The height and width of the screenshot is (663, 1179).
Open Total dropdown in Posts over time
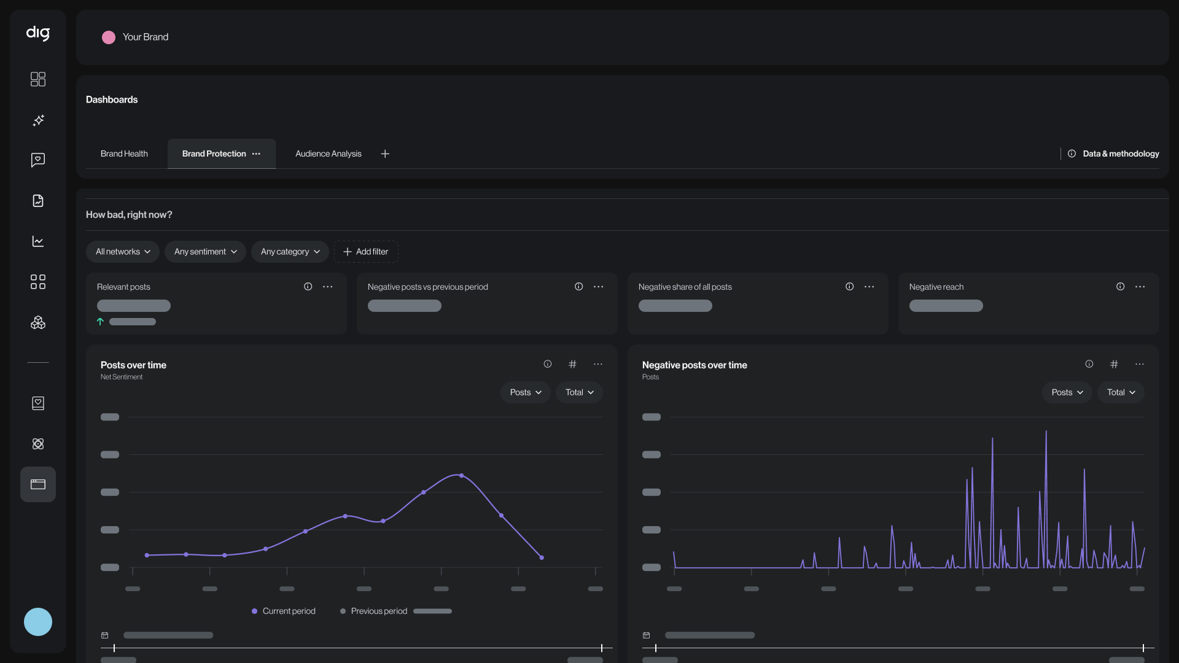(x=579, y=392)
